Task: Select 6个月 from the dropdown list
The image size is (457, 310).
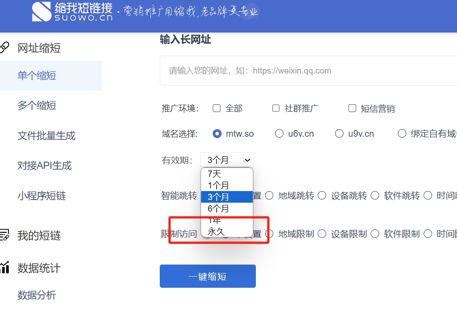Action: tap(218, 208)
